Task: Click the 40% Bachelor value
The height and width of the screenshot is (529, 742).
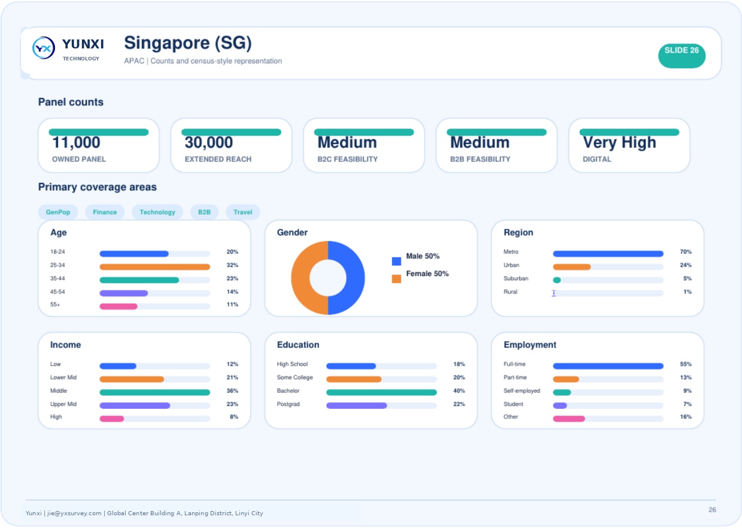Action: tap(459, 391)
